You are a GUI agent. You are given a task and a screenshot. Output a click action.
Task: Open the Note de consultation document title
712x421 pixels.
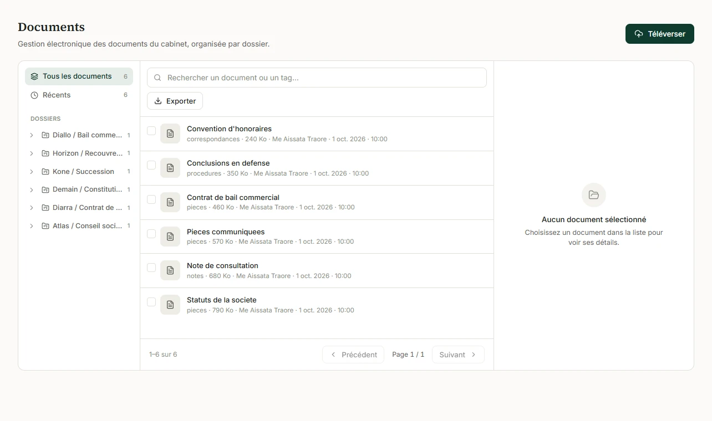[222, 266]
